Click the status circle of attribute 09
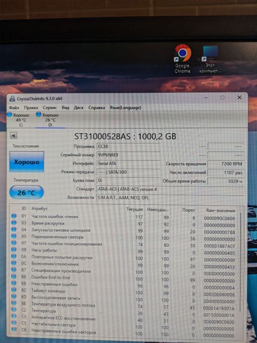 14,249
